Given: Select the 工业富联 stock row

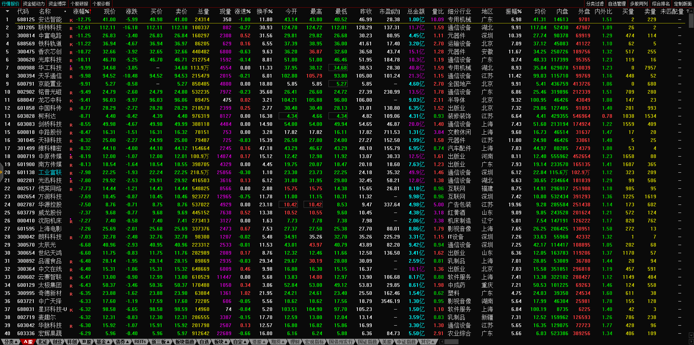Looking at the screenshot, I should click(x=50, y=173).
